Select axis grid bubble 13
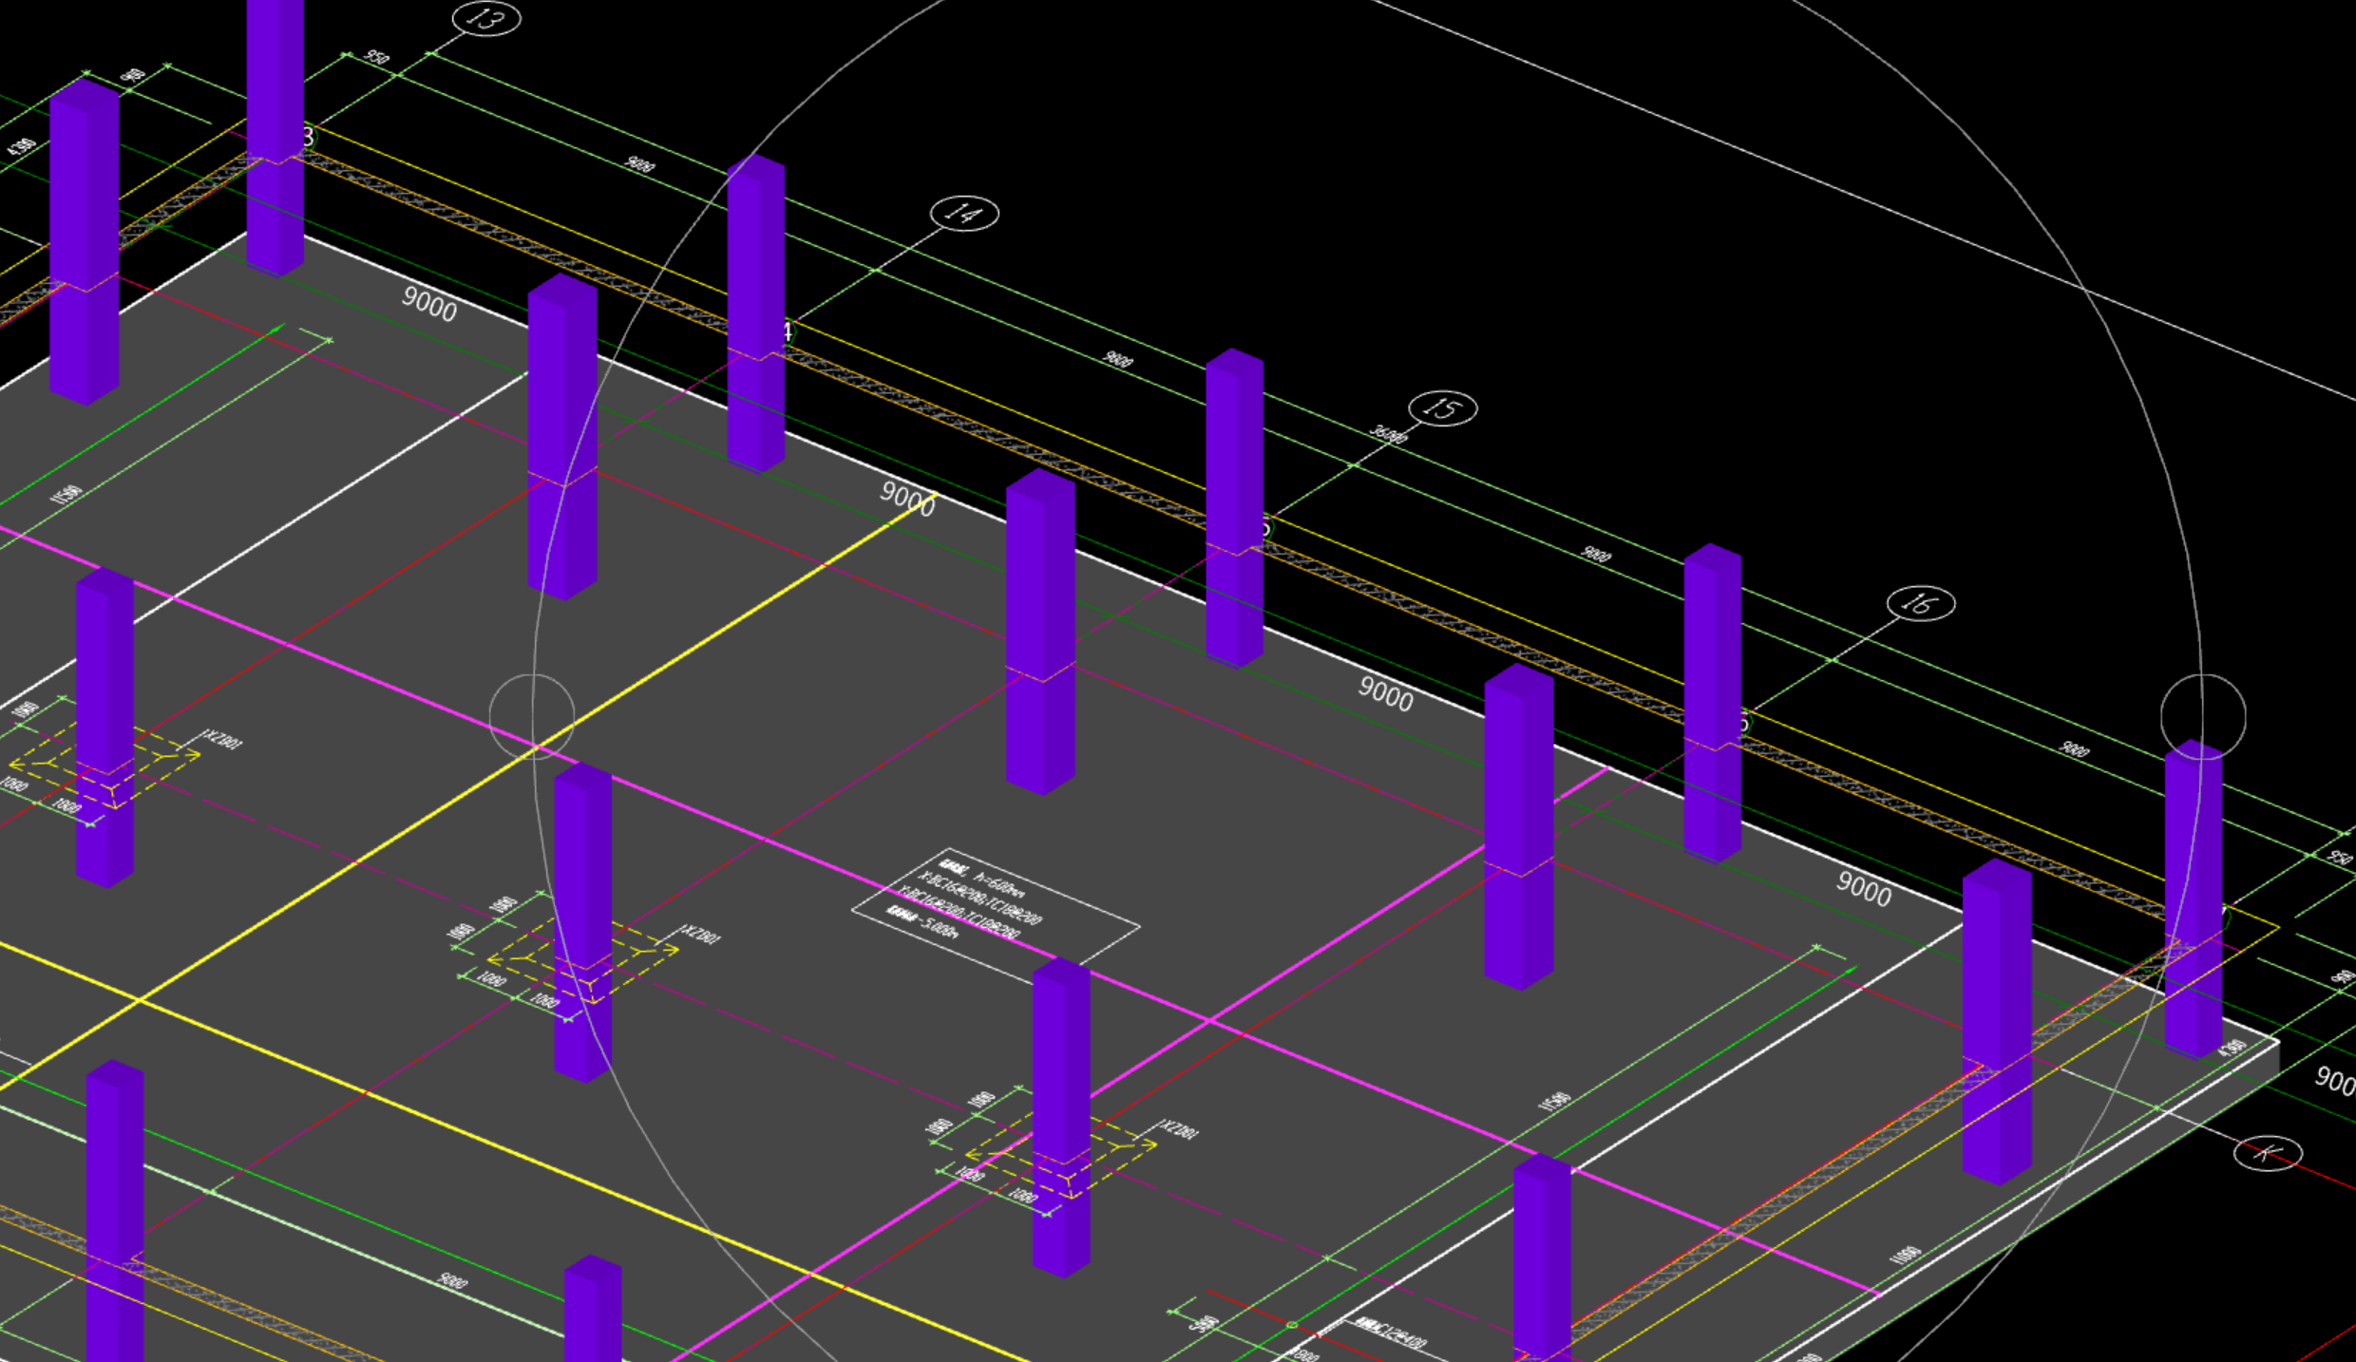 [x=485, y=18]
